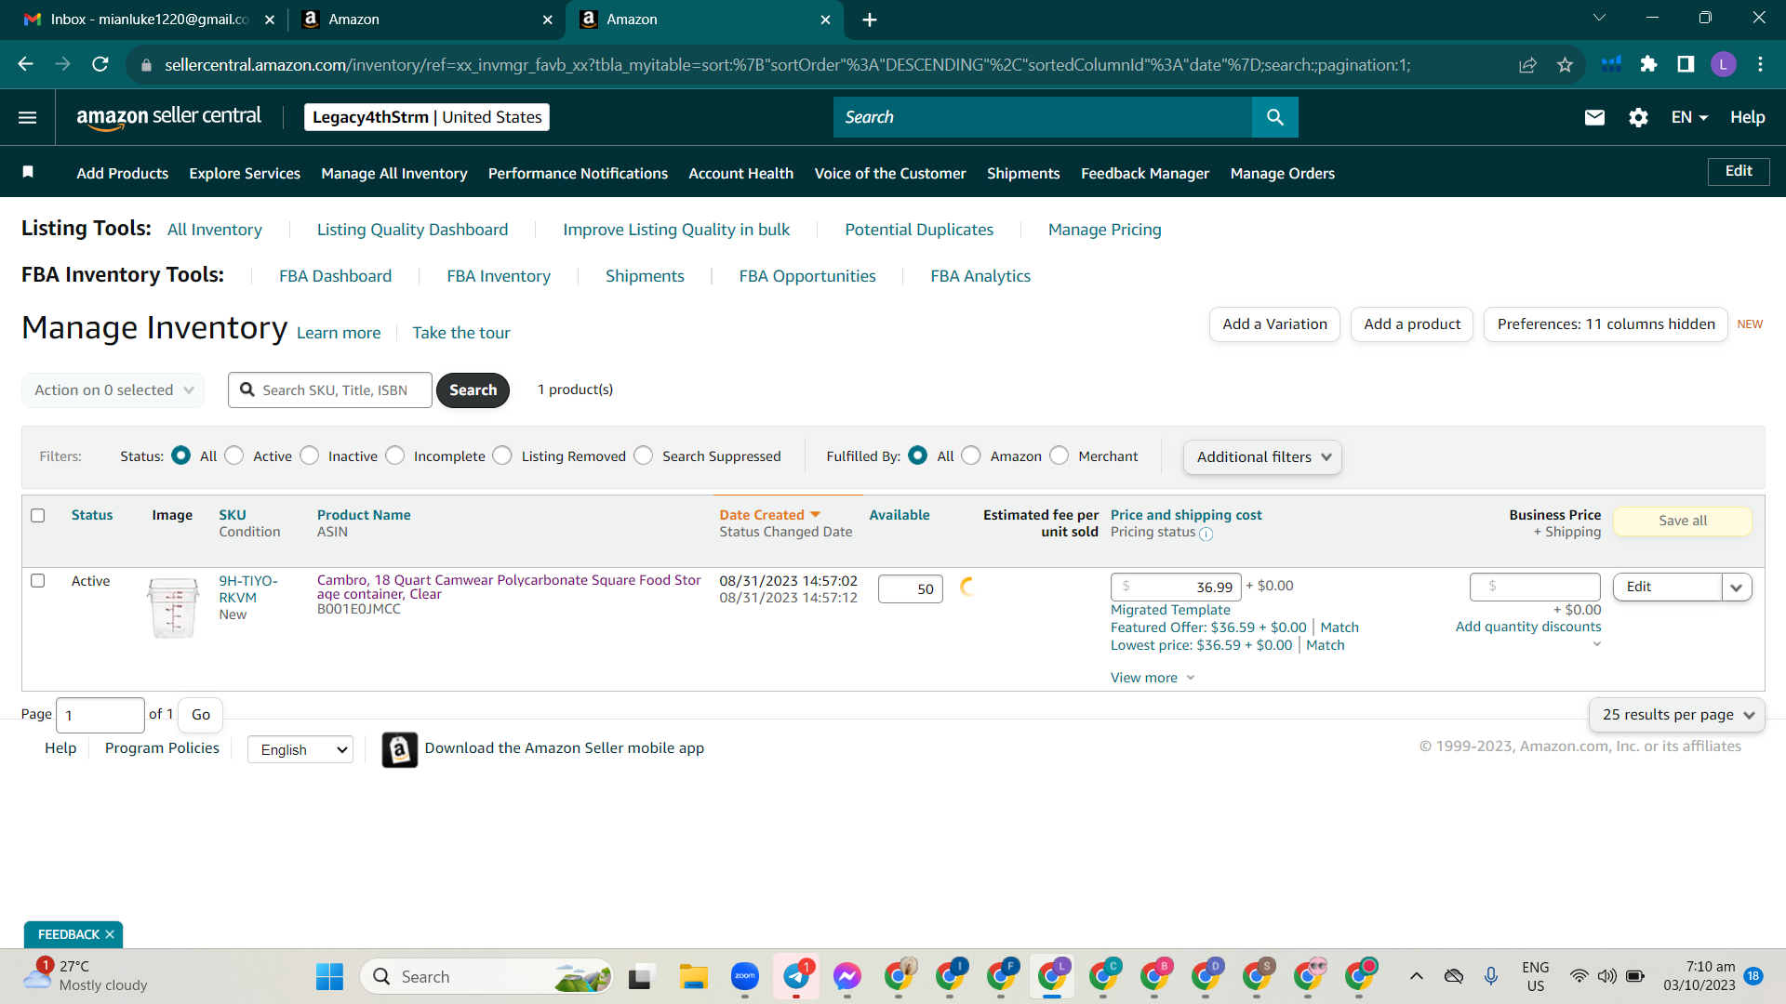Image resolution: width=1786 pixels, height=1004 pixels.
Task: Open Telegram from the taskbar
Action: (x=796, y=977)
